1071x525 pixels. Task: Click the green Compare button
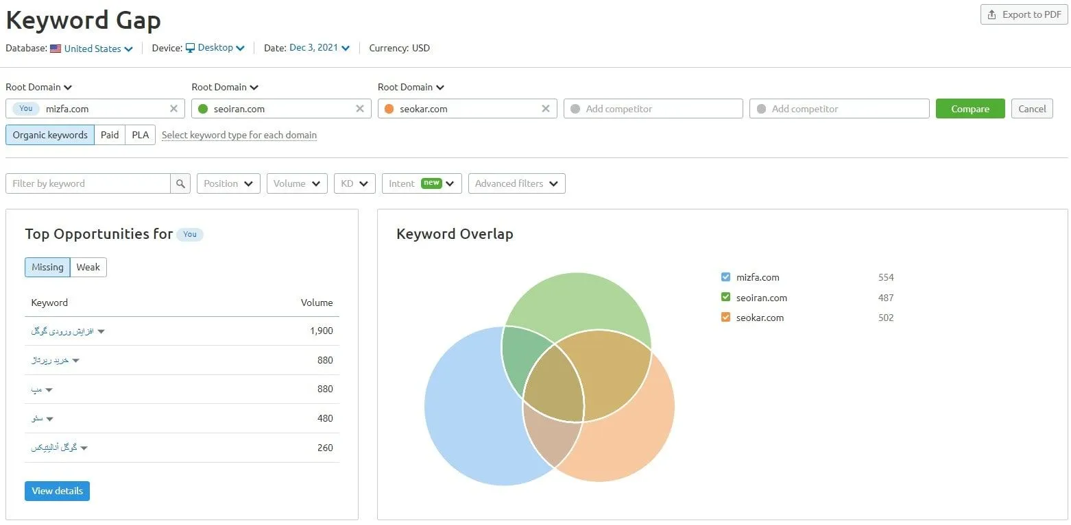[x=970, y=109]
